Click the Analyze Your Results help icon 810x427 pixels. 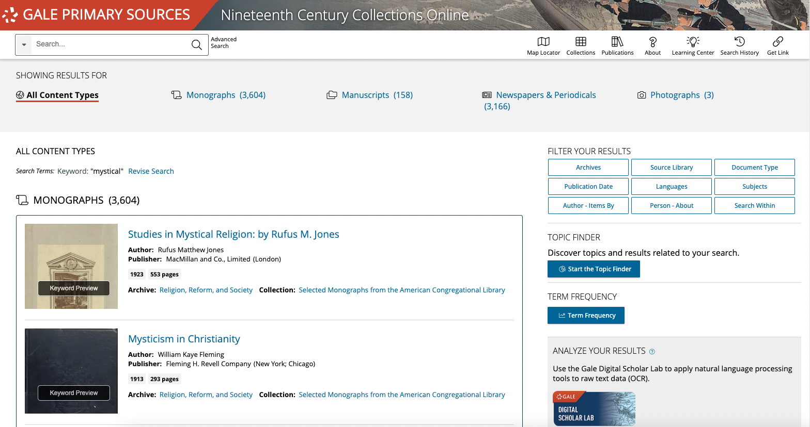coord(652,352)
